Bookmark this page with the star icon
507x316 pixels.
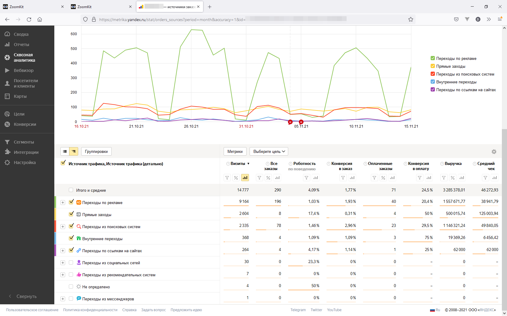(410, 19)
